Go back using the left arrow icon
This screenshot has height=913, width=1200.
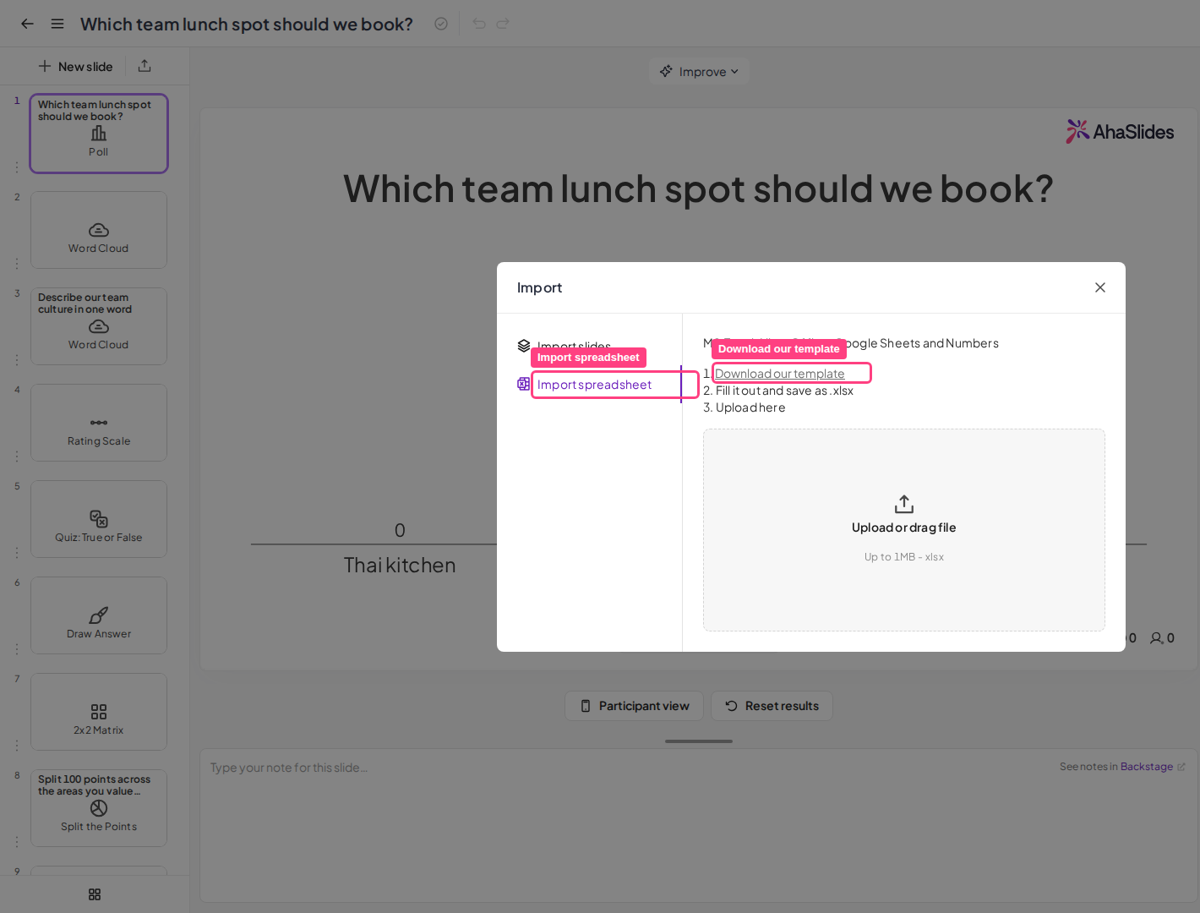[27, 24]
